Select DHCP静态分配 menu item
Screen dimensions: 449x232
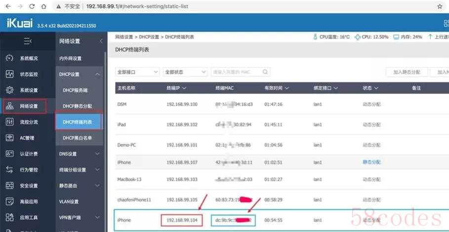[x=78, y=106]
